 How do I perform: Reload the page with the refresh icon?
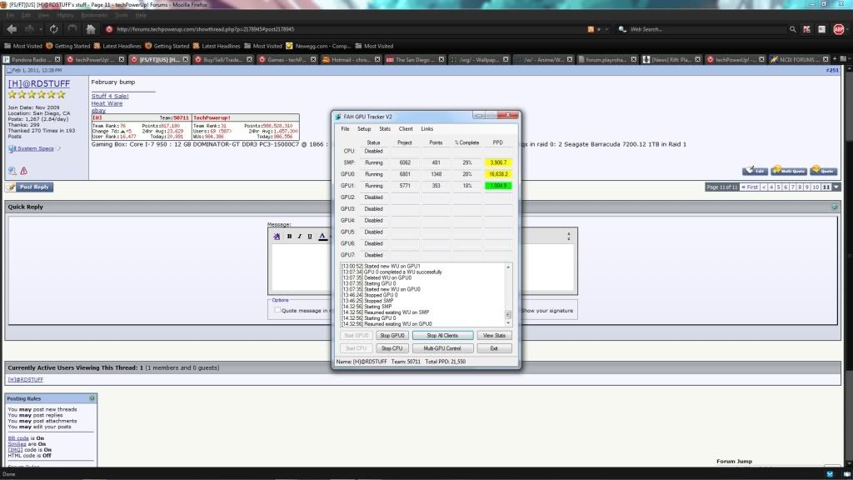(x=53, y=29)
